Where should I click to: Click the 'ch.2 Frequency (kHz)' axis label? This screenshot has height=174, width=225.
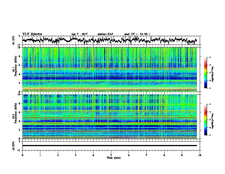point(15,113)
